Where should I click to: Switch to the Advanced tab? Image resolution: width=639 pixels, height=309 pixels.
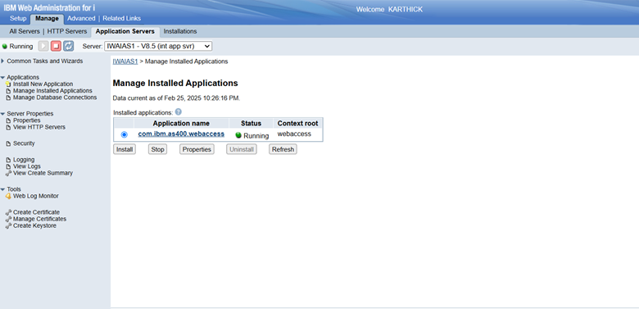point(81,18)
